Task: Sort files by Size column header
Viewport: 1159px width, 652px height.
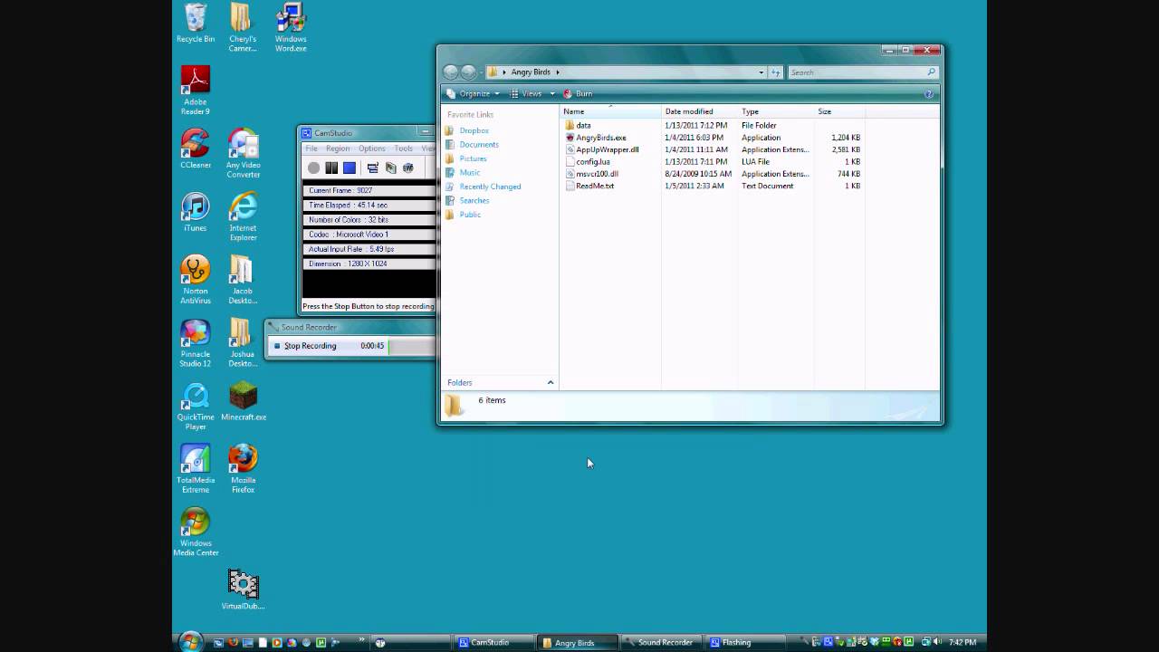Action: click(839, 111)
